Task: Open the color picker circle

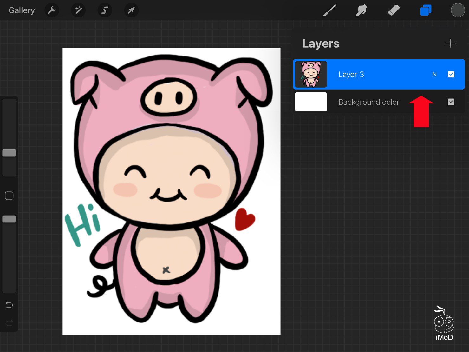Action: coord(458,10)
